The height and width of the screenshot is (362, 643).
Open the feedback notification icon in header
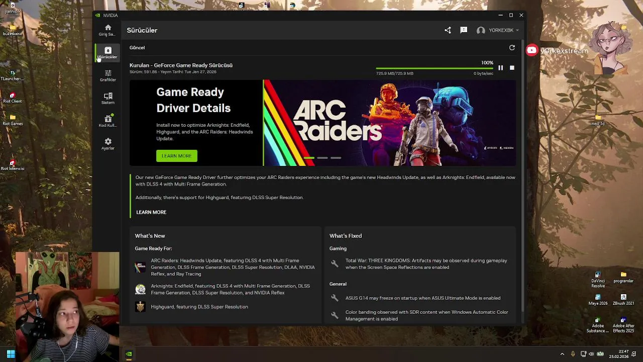(464, 30)
